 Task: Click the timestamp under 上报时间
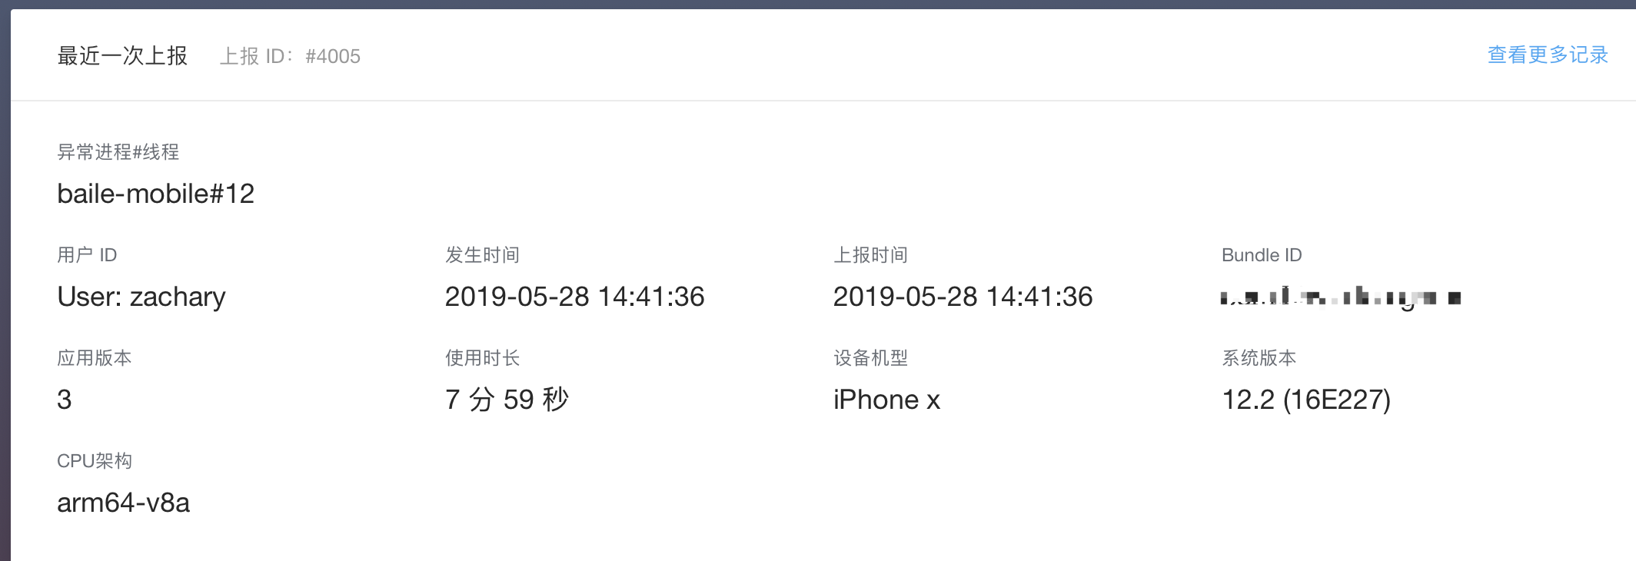coord(963,297)
